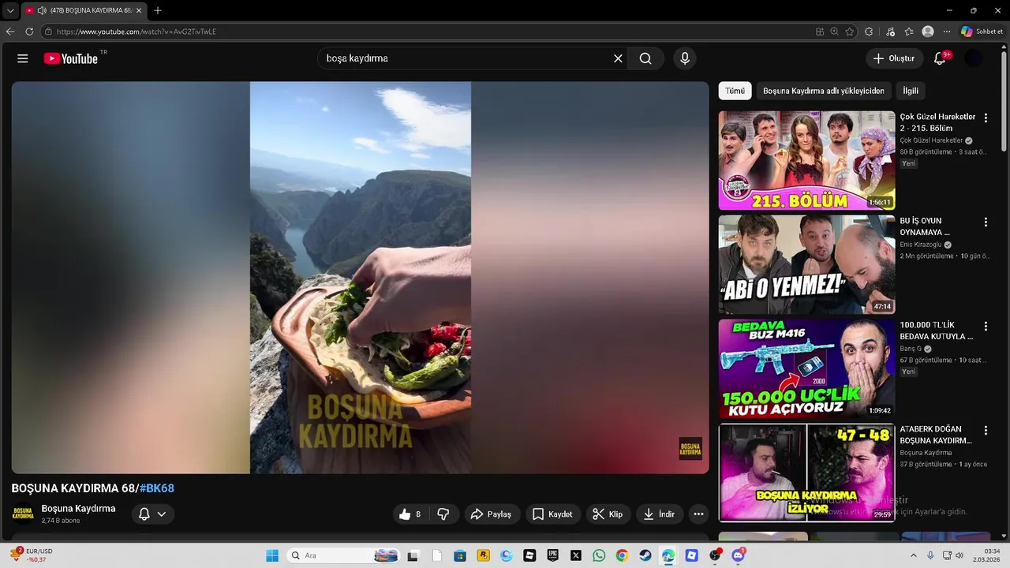The image size is (1010, 568).
Task: Open Copilot 'Sohbet et' button
Action: coord(982,32)
